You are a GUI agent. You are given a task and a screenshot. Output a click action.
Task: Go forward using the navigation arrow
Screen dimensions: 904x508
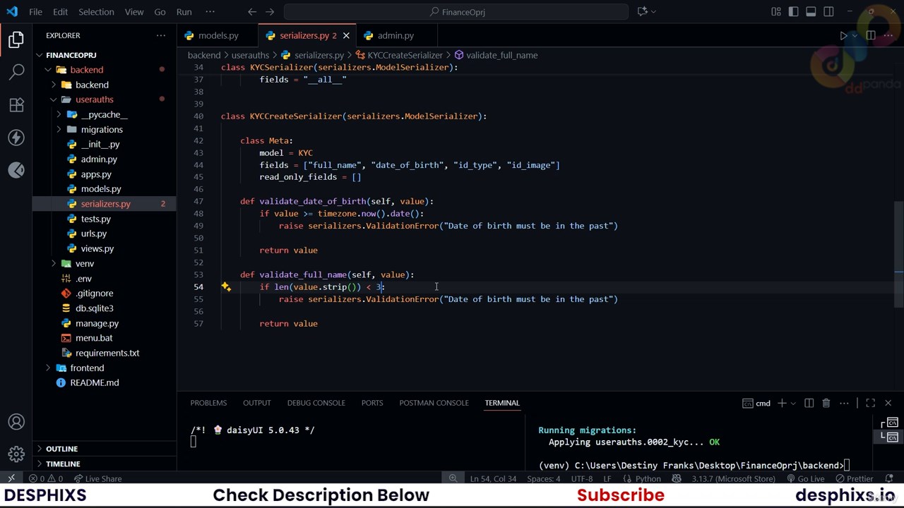click(270, 11)
